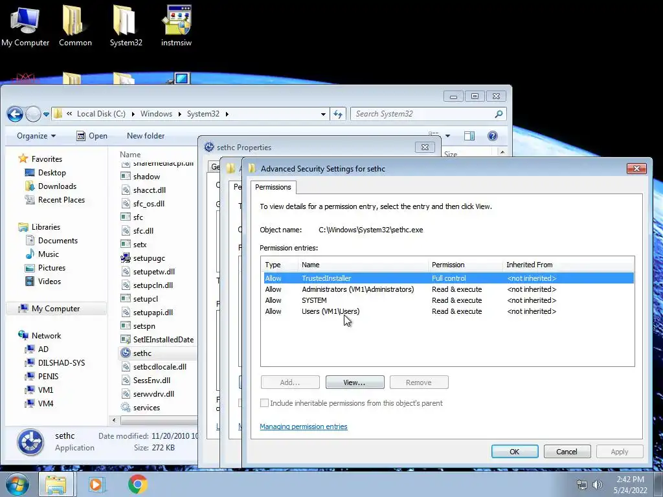
Task: Expand the Local Disk breadcrumb arrow
Action: [133, 114]
